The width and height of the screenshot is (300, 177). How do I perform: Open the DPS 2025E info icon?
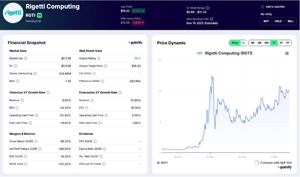click(95, 141)
